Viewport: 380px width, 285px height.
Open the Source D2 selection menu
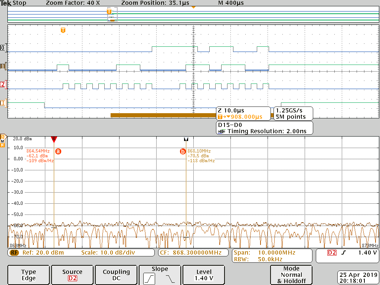click(x=72, y=275)
